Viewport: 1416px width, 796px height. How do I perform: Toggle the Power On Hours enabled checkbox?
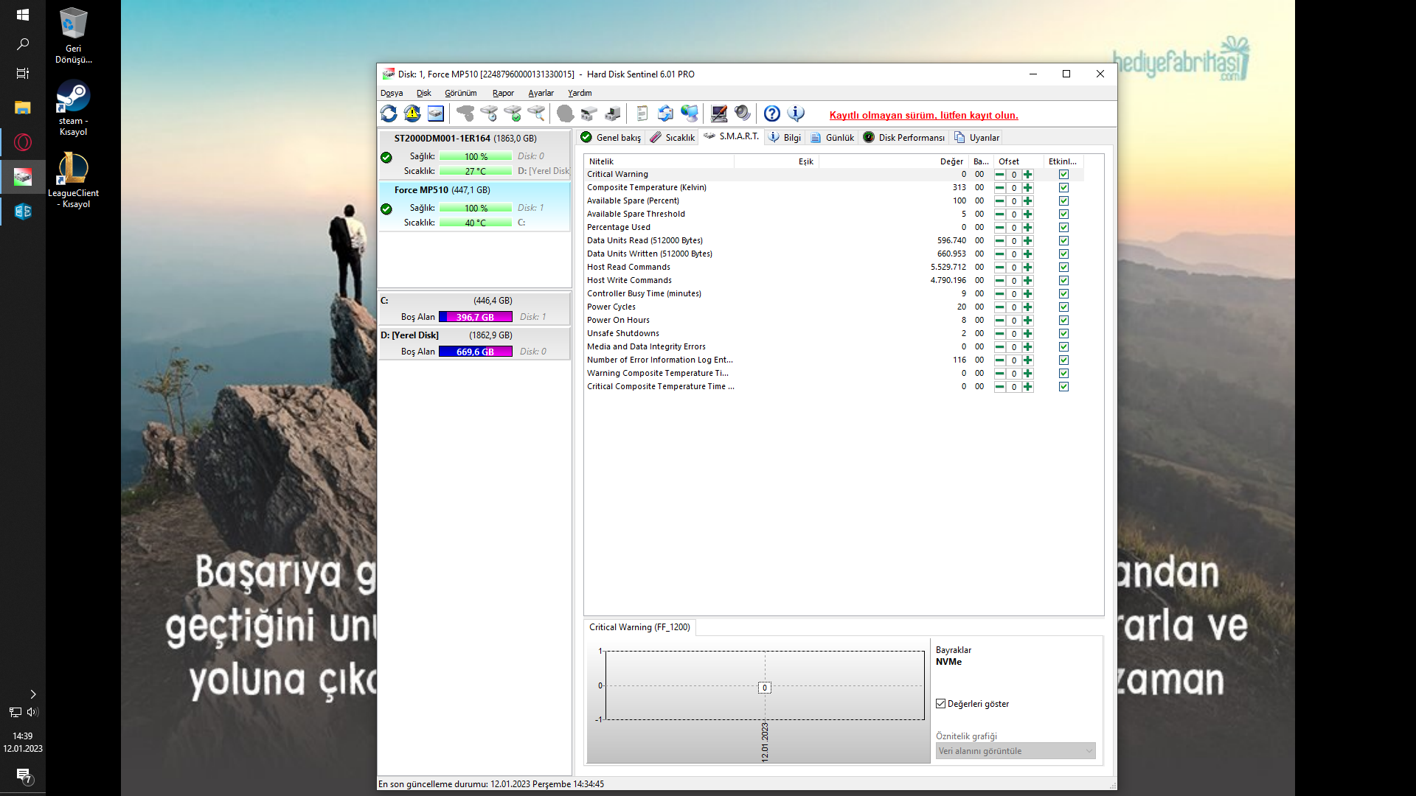click(x=1063, y=321)
